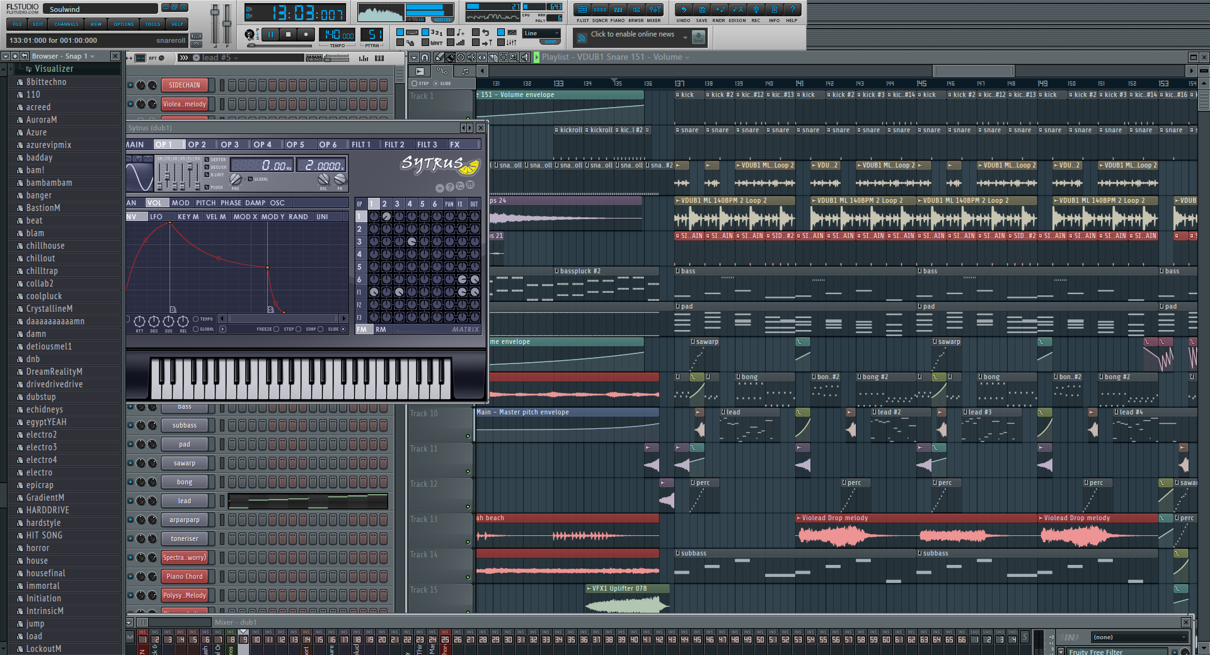The height and width of the screenshot is (655, 1210).
Task: Adjust the main volume slider
Action: tap(215, 24)
